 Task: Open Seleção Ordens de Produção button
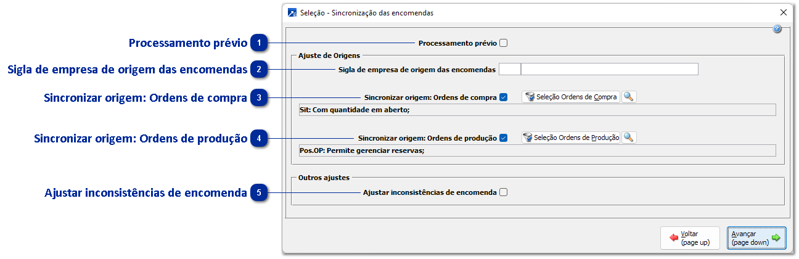click(571, 138)
